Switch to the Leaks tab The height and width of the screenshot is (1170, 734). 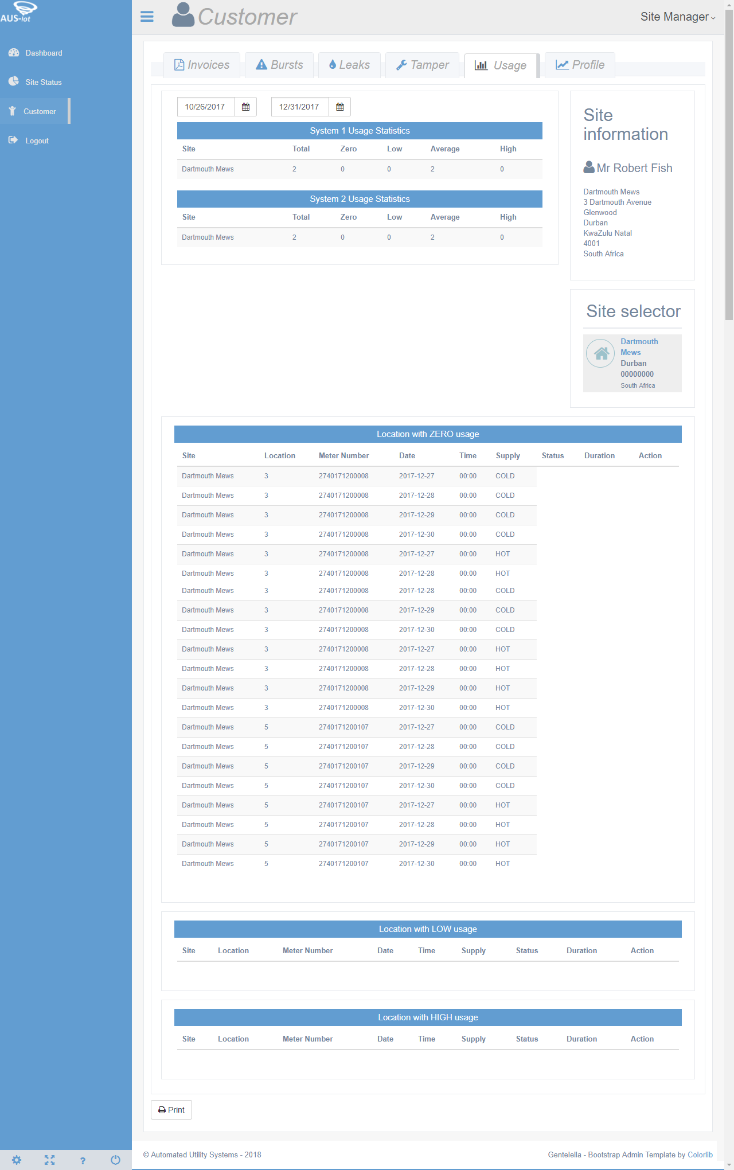[x=349, y=65]
